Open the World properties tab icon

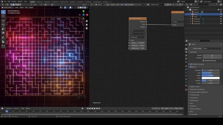(x=186, y=62)
